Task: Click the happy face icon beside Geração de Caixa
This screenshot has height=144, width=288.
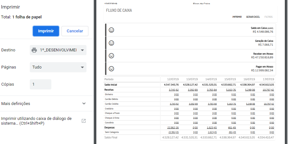Action: pos(111,43)
